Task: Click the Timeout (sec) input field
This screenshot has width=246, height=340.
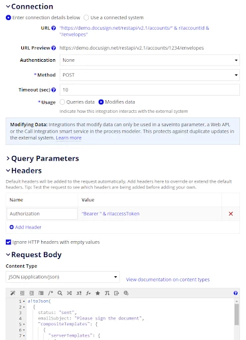Action: [150, 90]
